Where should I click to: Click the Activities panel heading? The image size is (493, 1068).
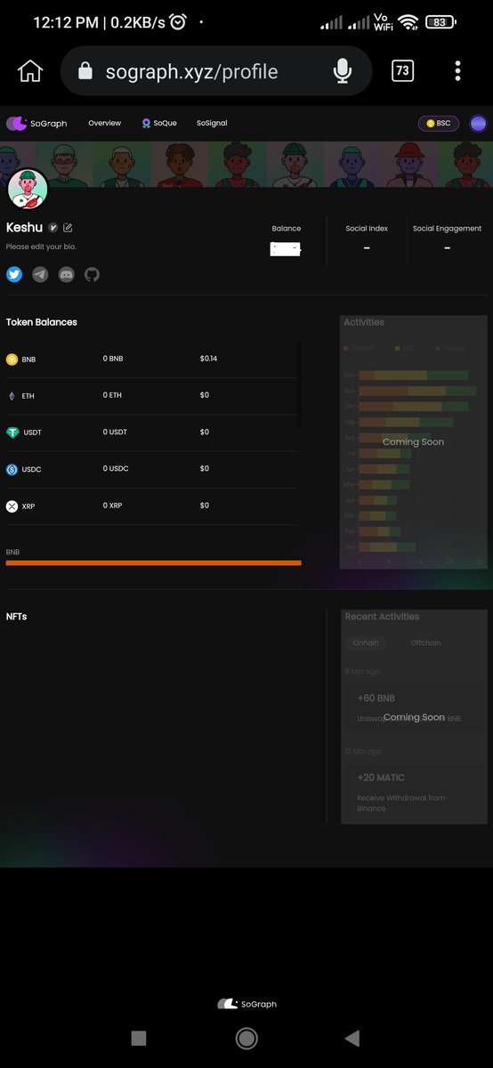coord(364,322)
